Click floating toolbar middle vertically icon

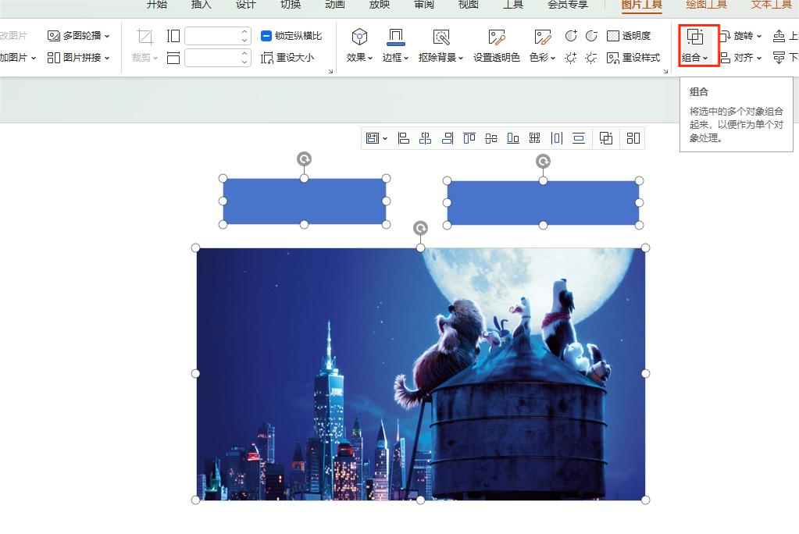(x=491, y=138)
